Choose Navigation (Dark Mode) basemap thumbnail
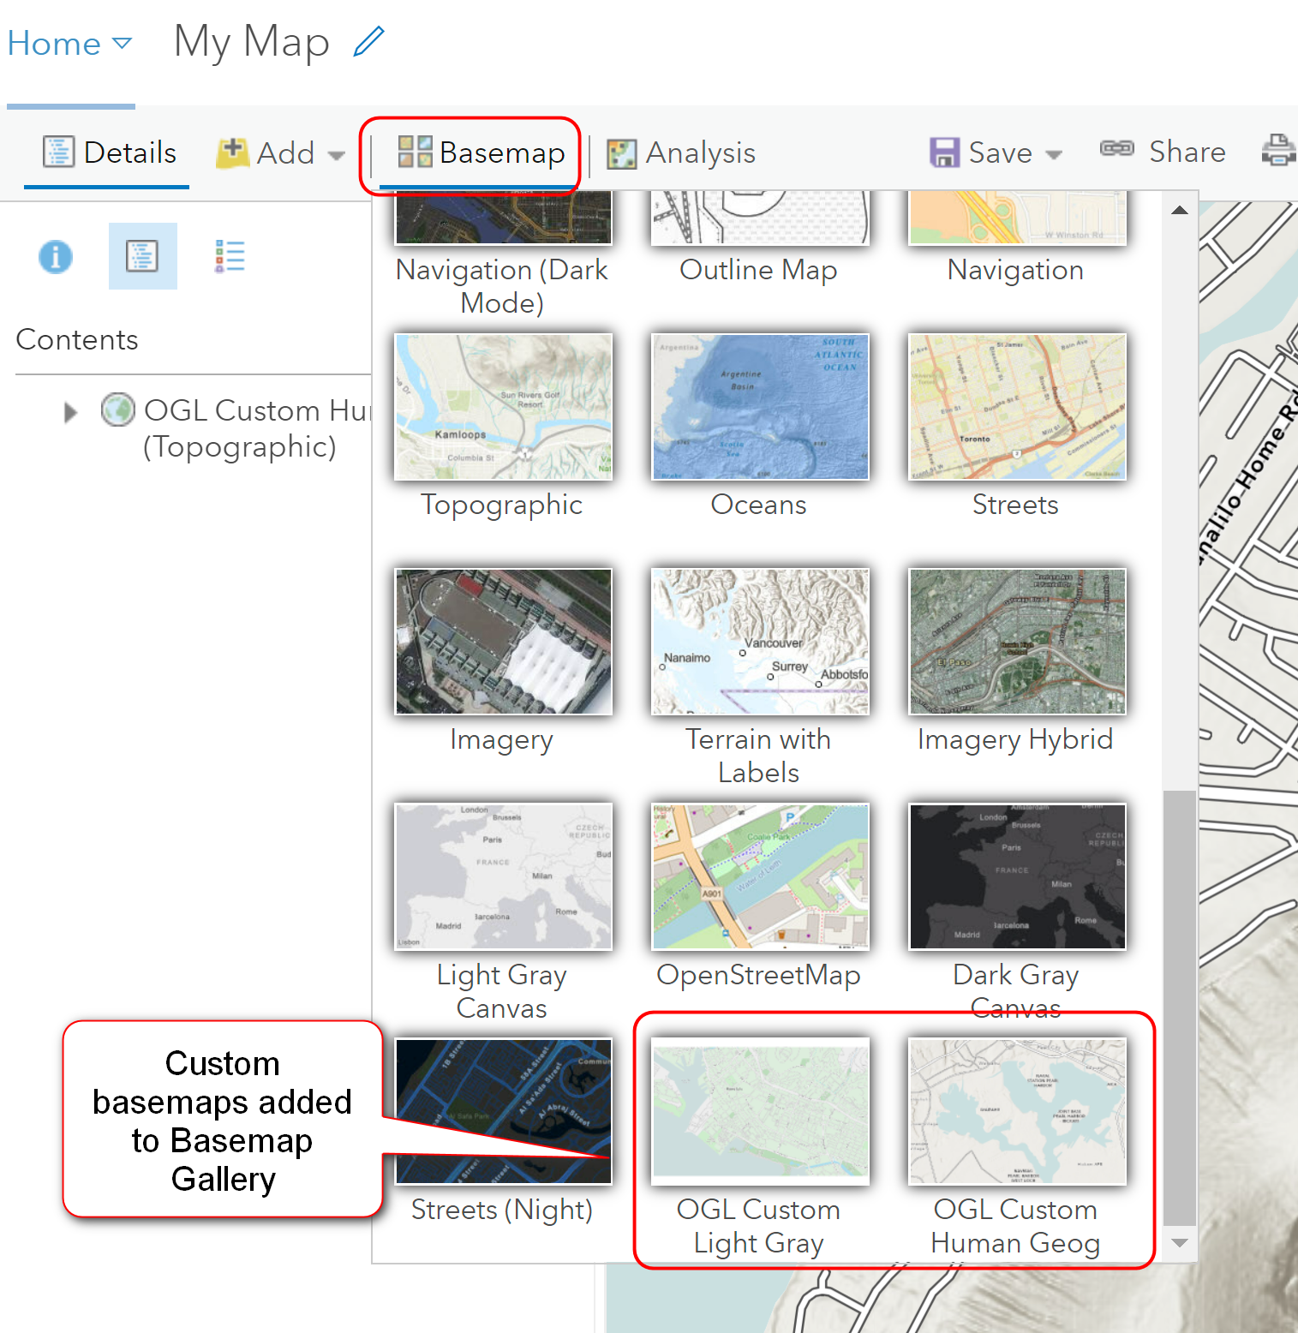Viewport: 1298px width, 1333px height. pyautogui.click(x=503, y=218)
